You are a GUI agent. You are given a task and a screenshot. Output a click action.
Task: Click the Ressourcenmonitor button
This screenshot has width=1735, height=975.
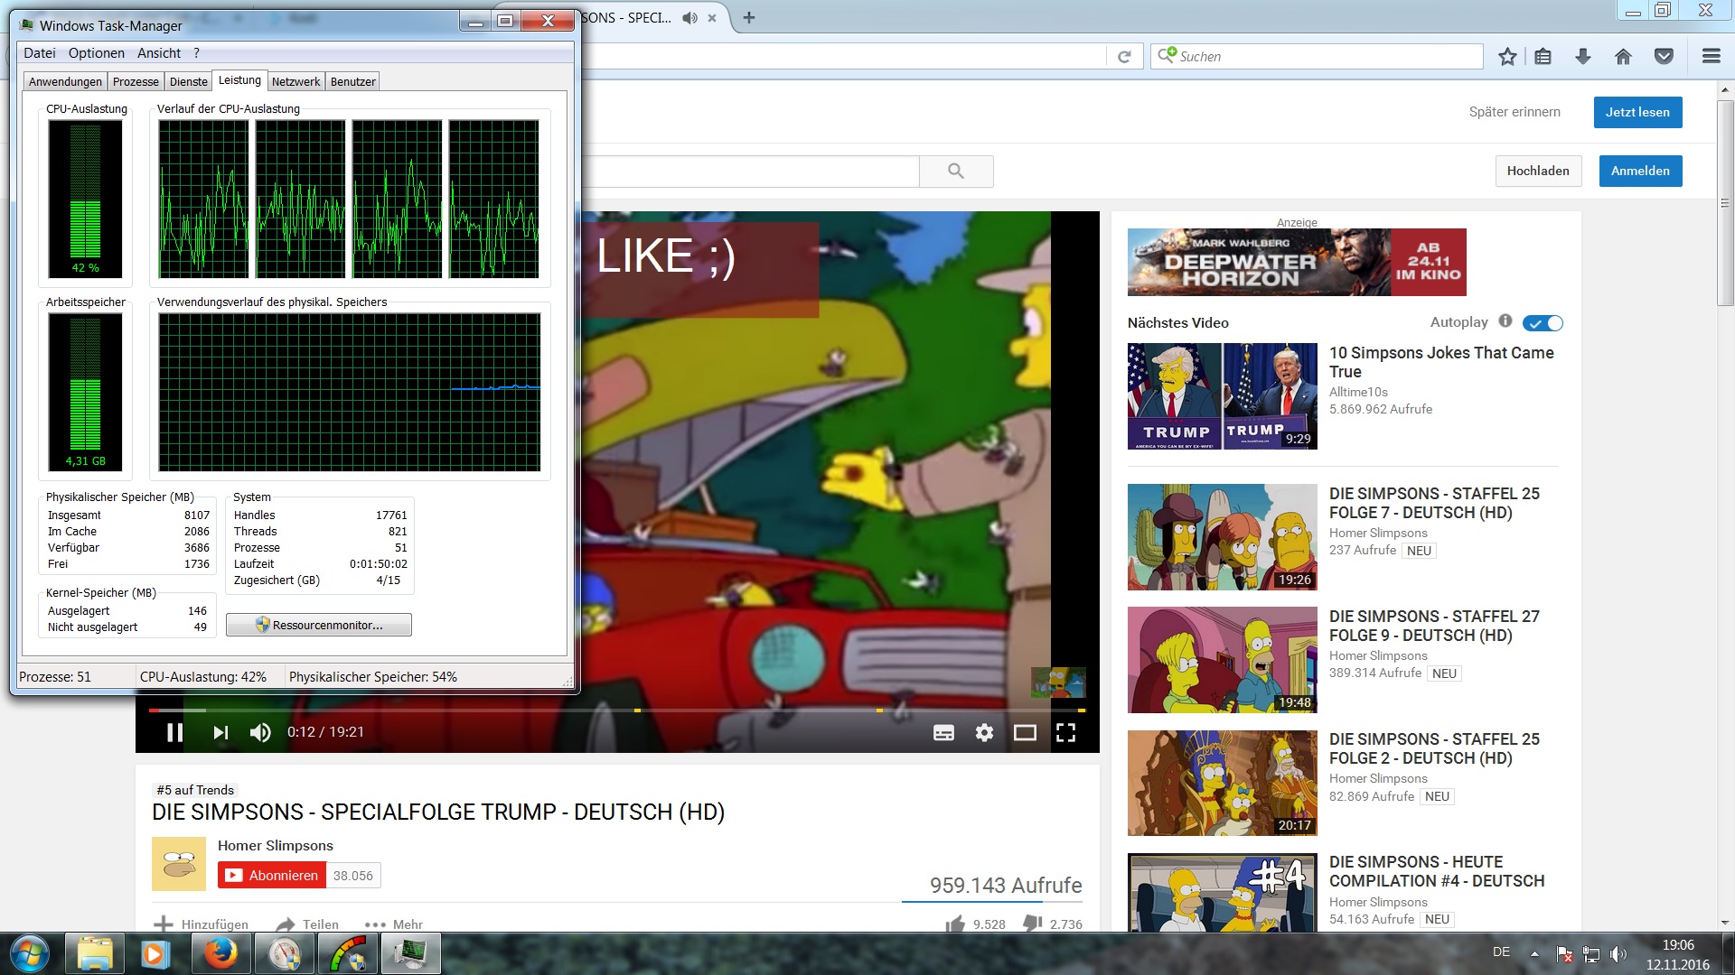319,625
